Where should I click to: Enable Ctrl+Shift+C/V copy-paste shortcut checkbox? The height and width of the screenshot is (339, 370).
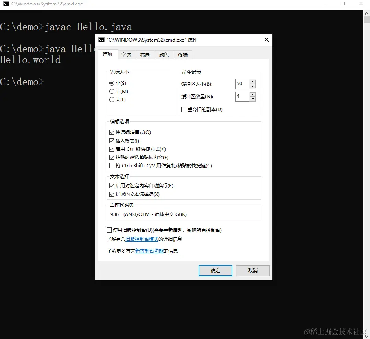[112, 165]
